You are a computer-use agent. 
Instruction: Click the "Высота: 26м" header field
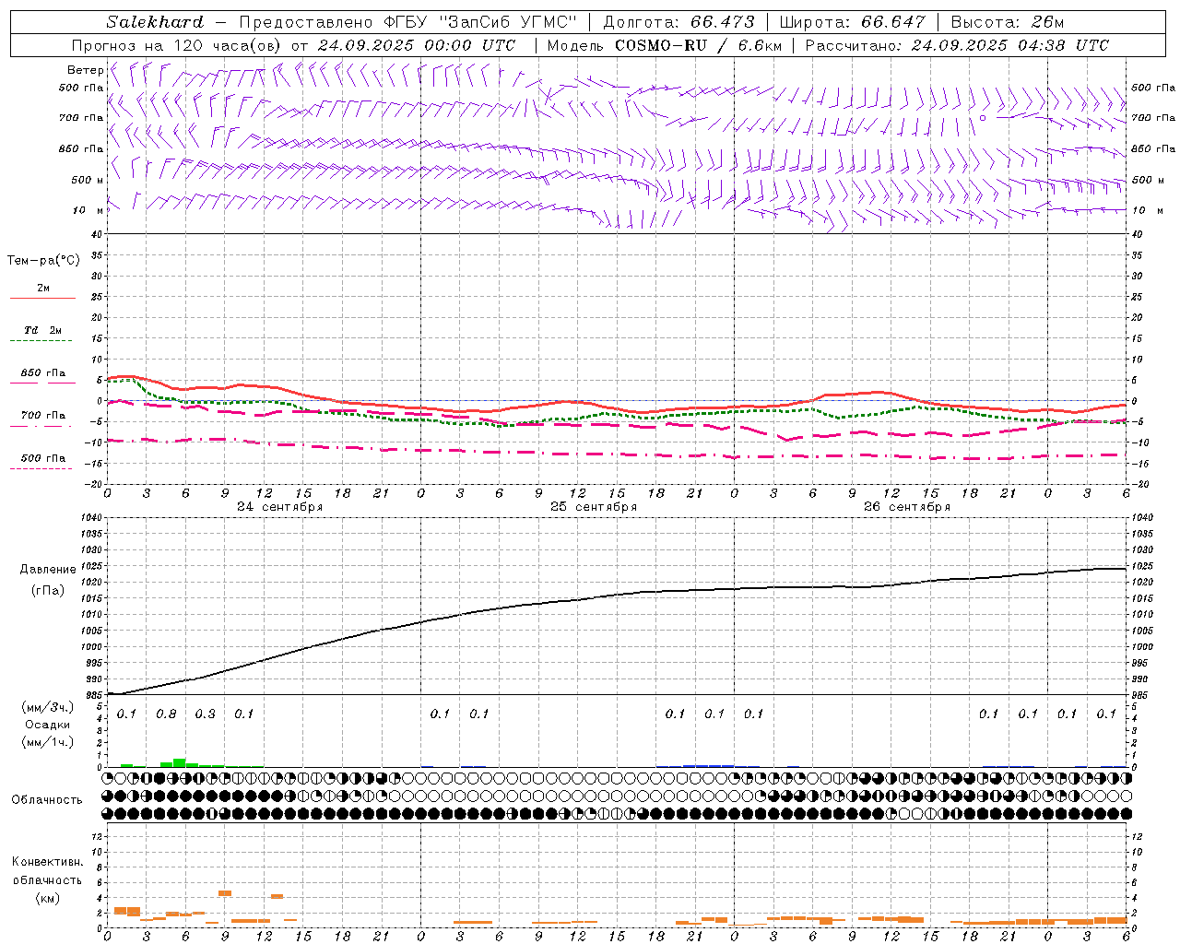point(1007,22)
